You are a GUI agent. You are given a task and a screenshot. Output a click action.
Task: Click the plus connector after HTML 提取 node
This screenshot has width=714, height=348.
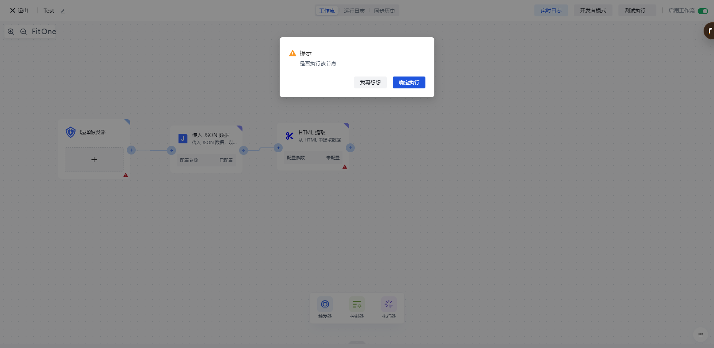350,148
